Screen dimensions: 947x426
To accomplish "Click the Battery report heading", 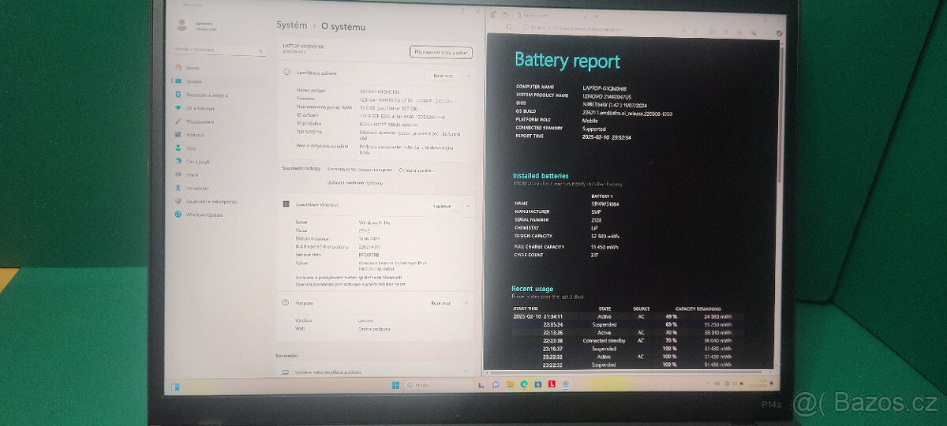I will coord(567,61).
